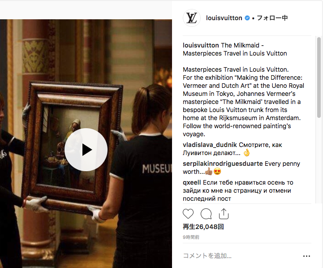Focus the コメントを追加 comment field
The image size is (323, 268).
point(241,256)
